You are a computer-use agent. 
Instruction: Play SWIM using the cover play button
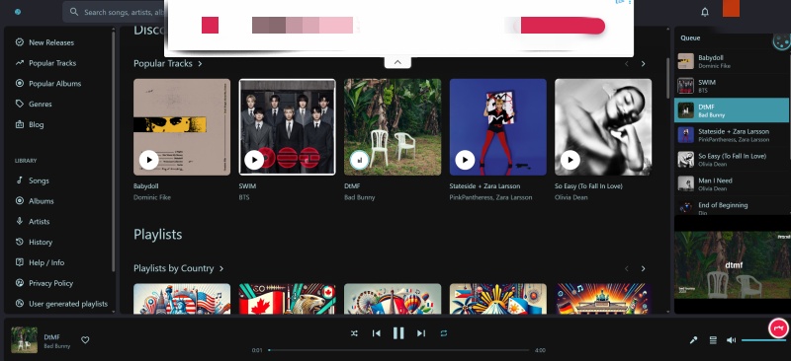pyautogui.click(x=254, y=160)
